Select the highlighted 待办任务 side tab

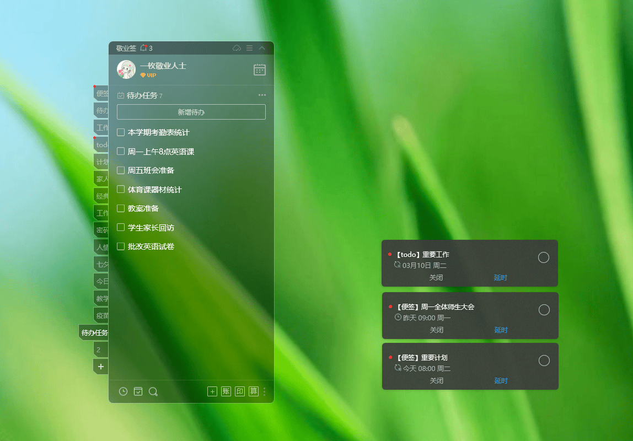94,332
